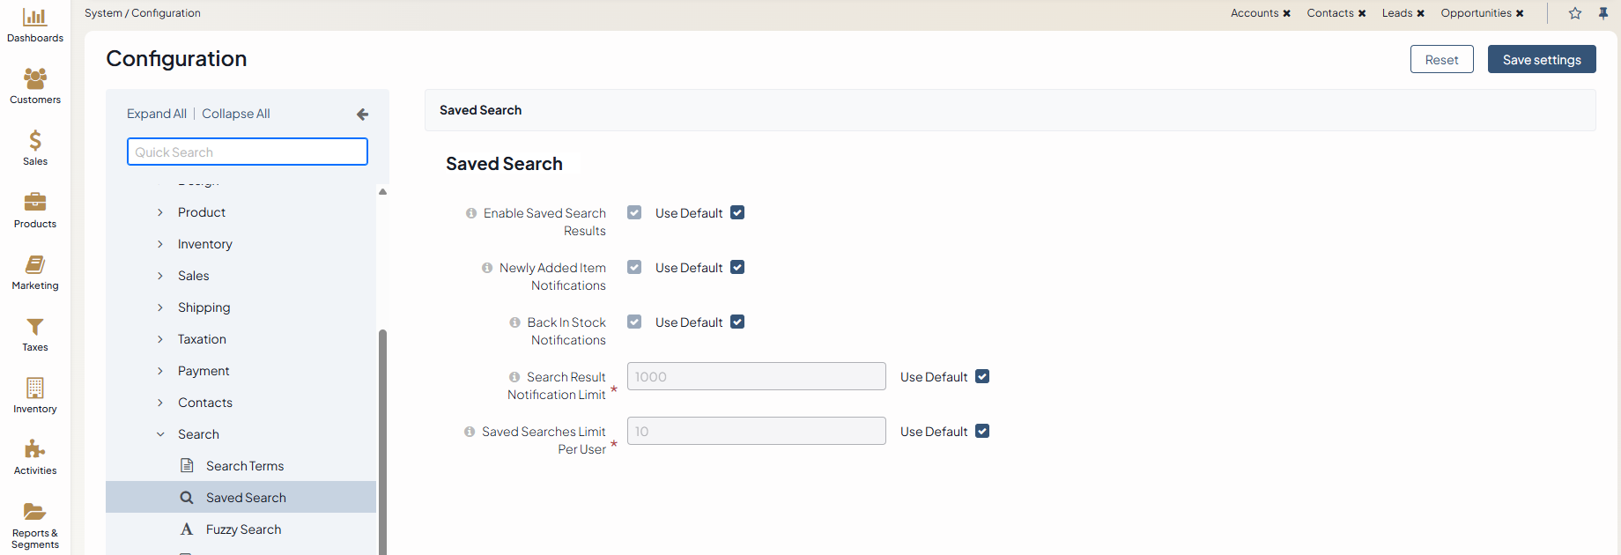The image size is (1621, 555).
Task: Click the Expand All link
Action: pos(156,114)
